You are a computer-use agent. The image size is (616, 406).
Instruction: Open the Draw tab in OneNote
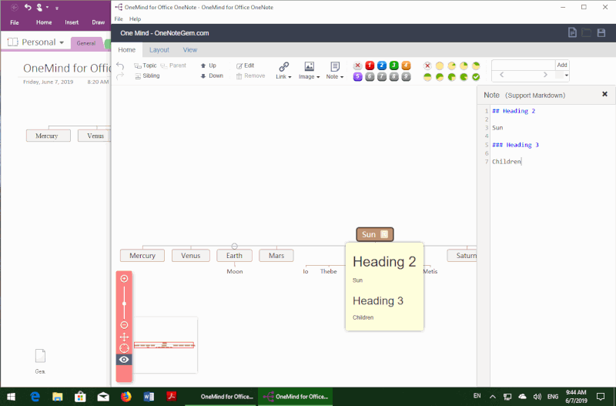pos(99,22)
